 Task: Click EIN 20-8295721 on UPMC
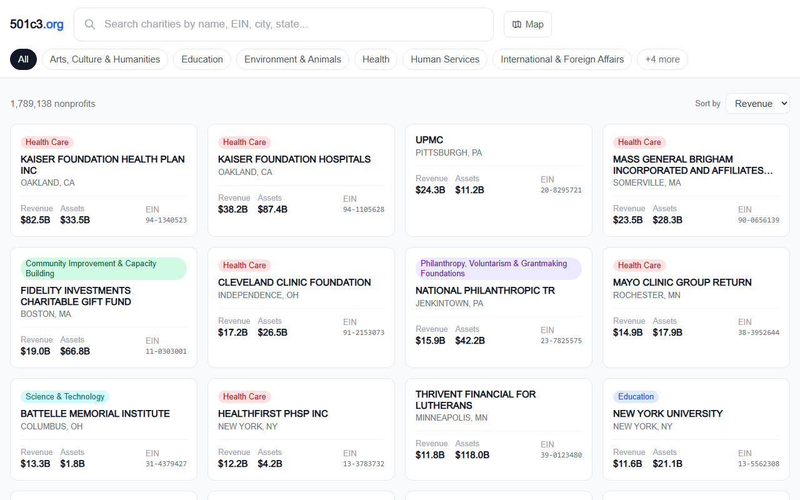coord(561,190)
